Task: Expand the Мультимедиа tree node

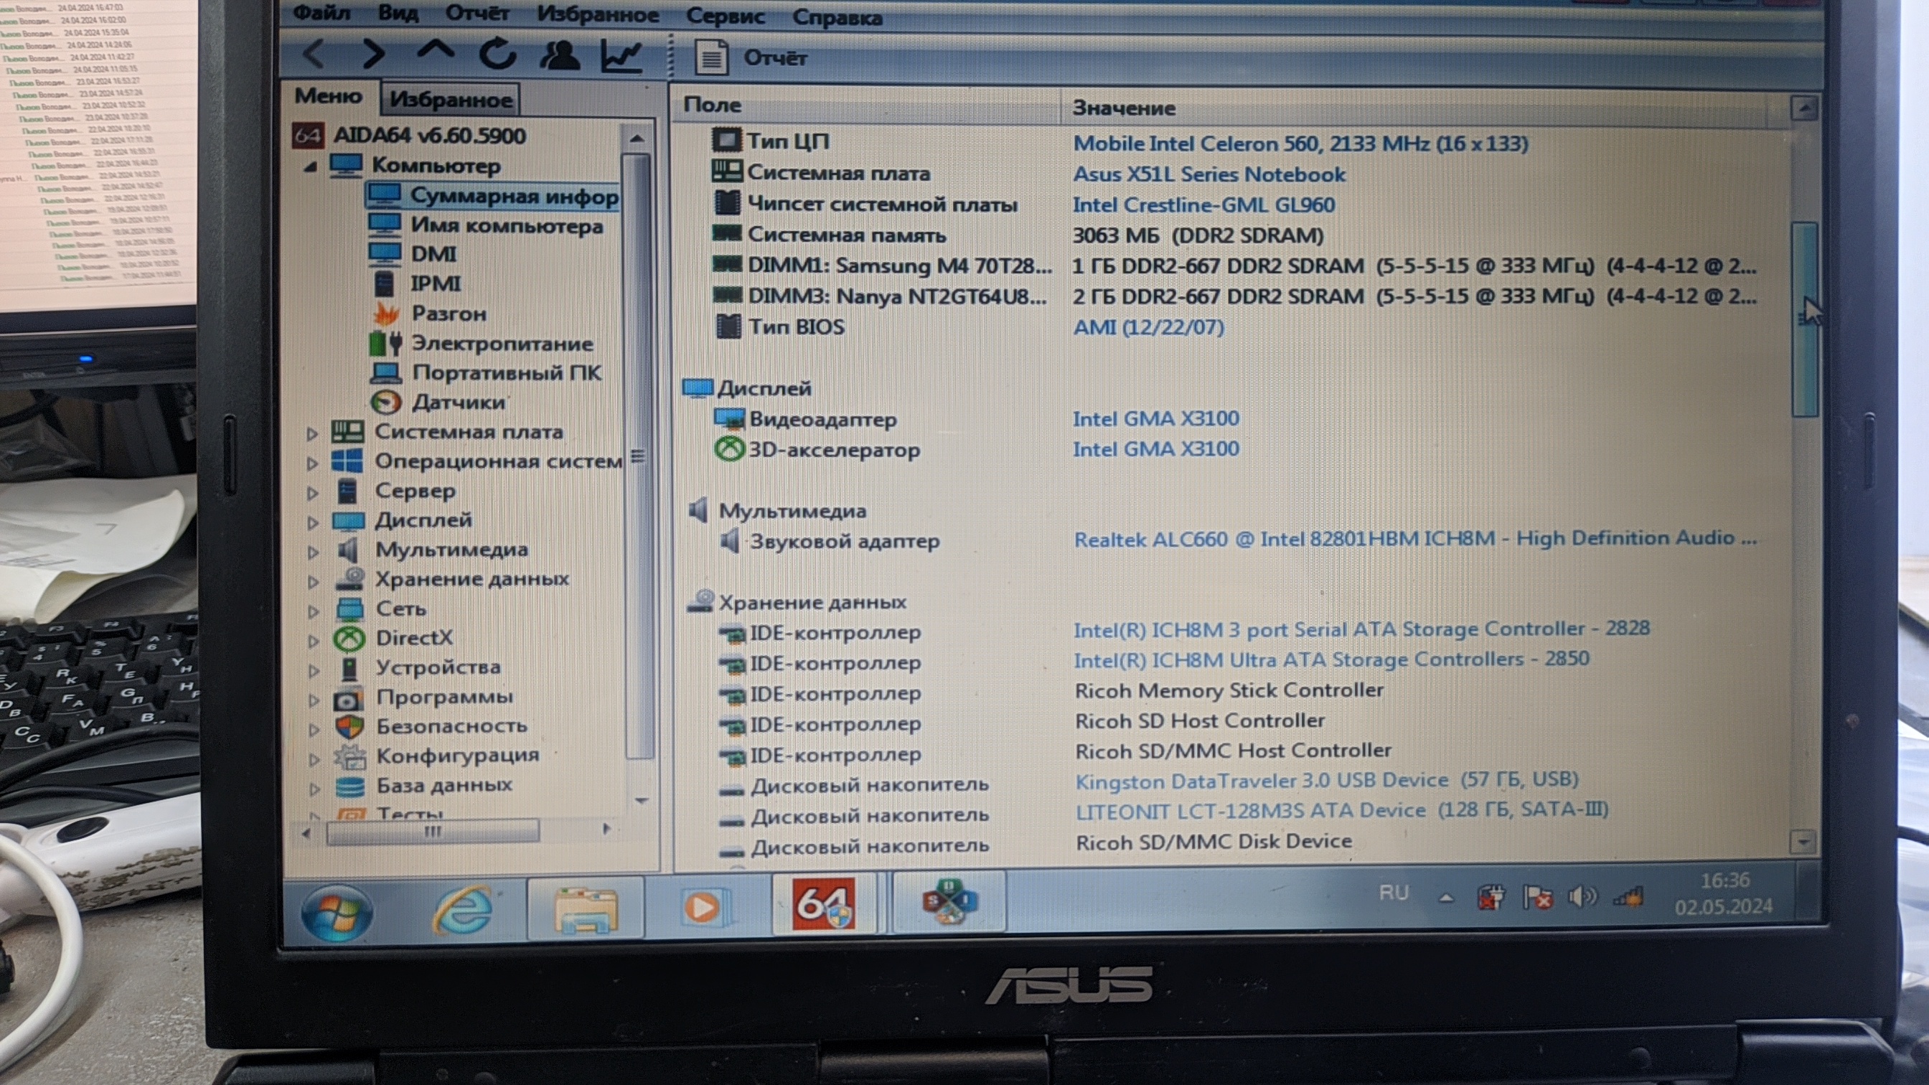Action: 313,552
